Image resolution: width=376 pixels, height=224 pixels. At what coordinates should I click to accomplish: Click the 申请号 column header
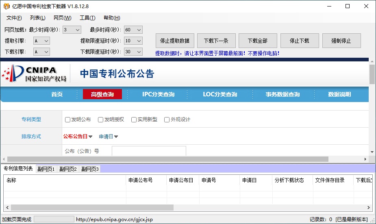[220, 181]
